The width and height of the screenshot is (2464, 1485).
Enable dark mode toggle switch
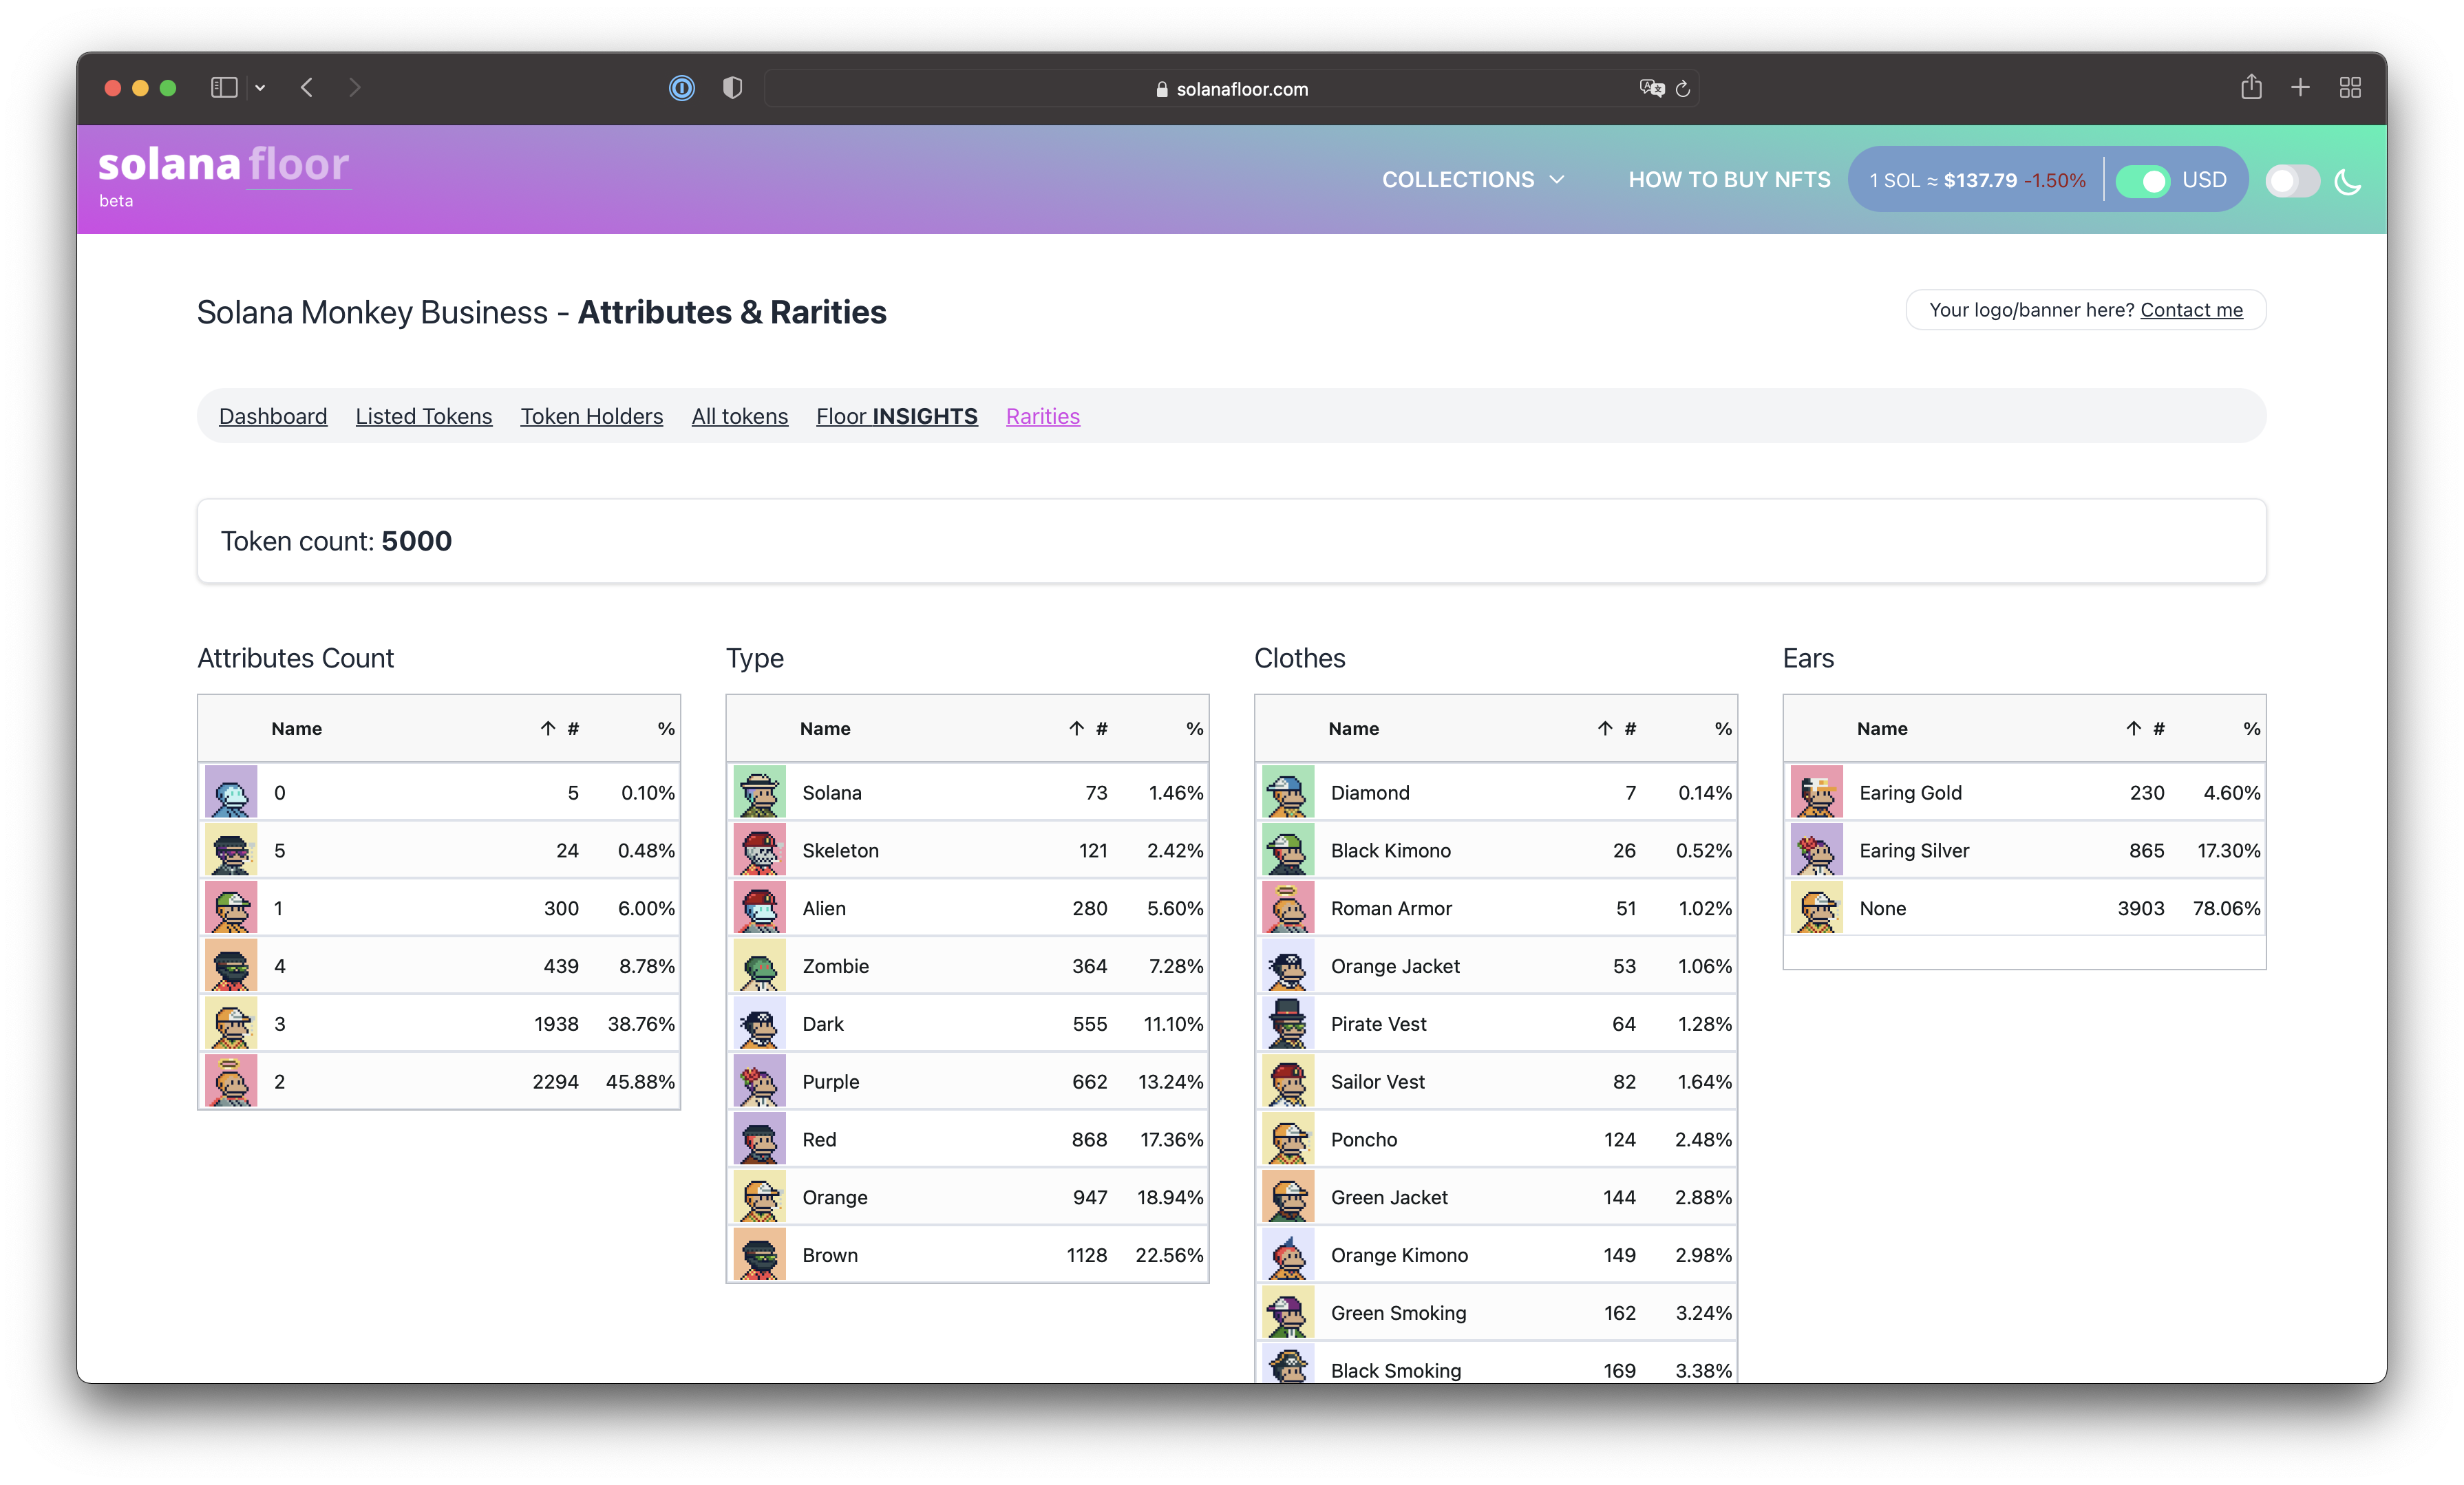(x=2291, y=181)
